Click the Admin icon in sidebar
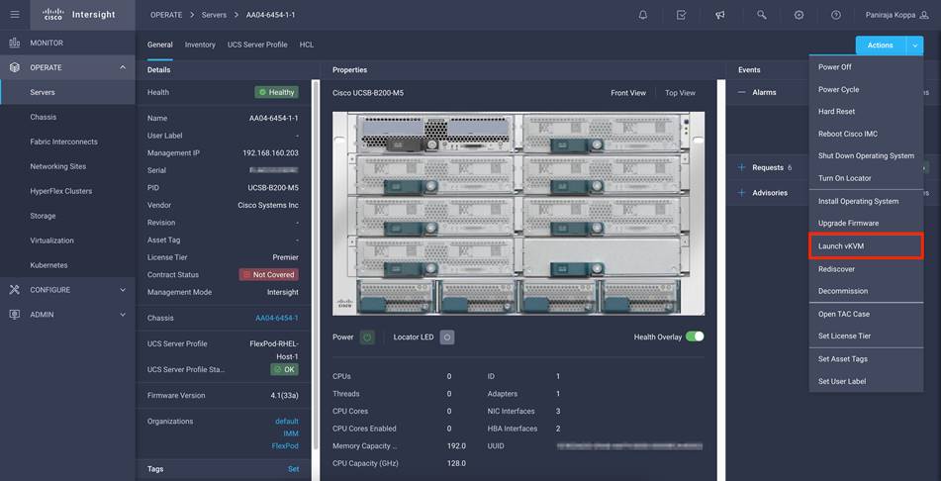 pyautogui.click(x=15, y=314)
